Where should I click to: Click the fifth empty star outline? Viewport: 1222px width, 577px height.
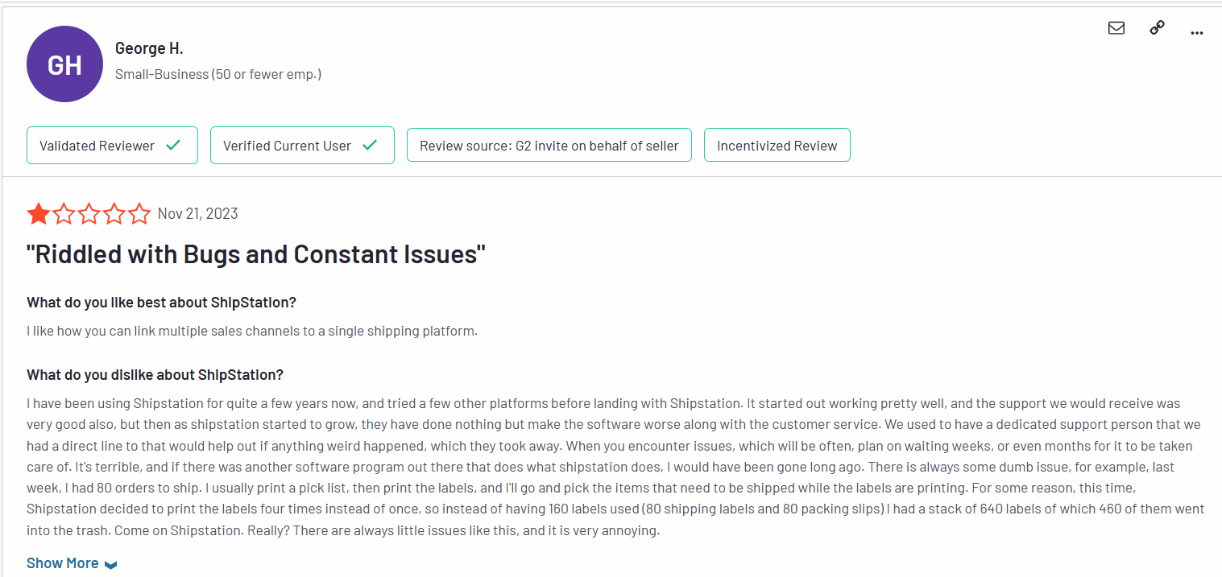click(x=140, y=213)
